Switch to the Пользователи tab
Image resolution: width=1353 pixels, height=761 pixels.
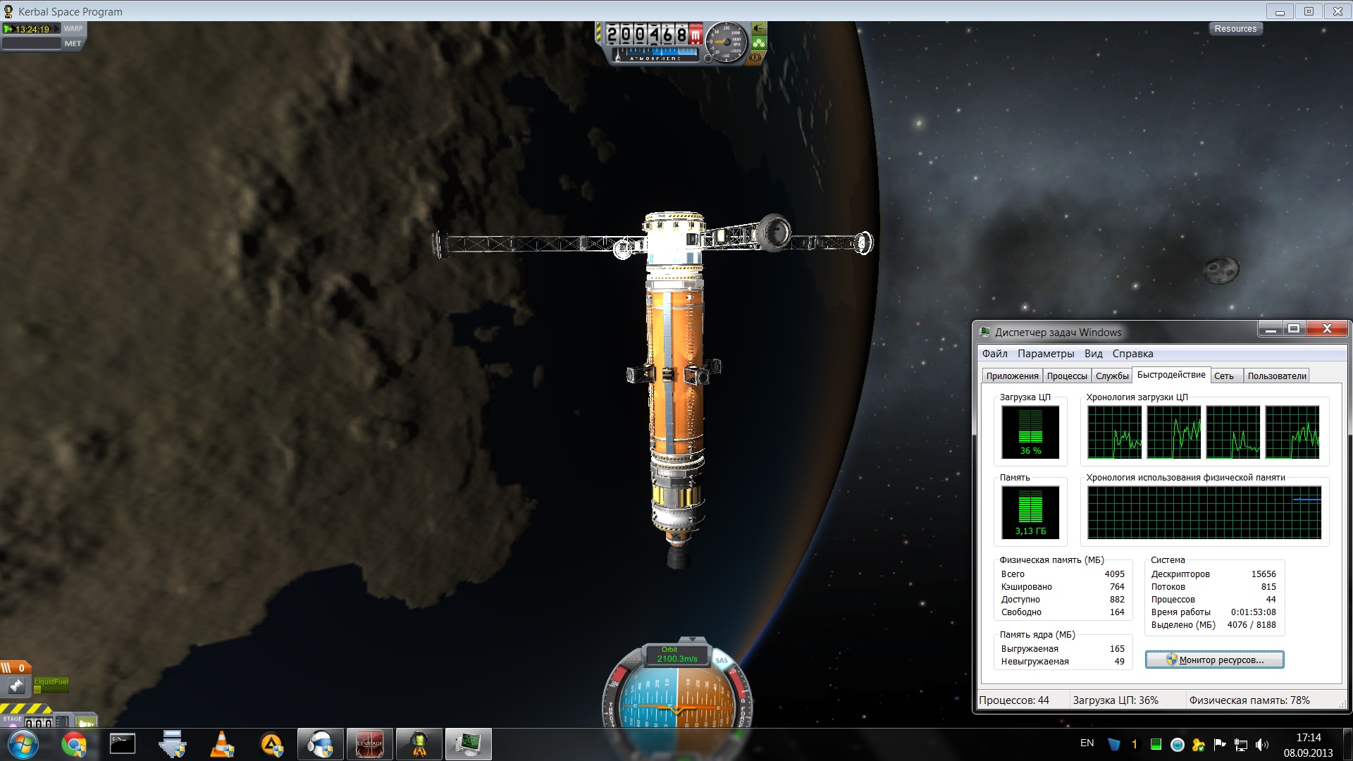coord(1277,376)
